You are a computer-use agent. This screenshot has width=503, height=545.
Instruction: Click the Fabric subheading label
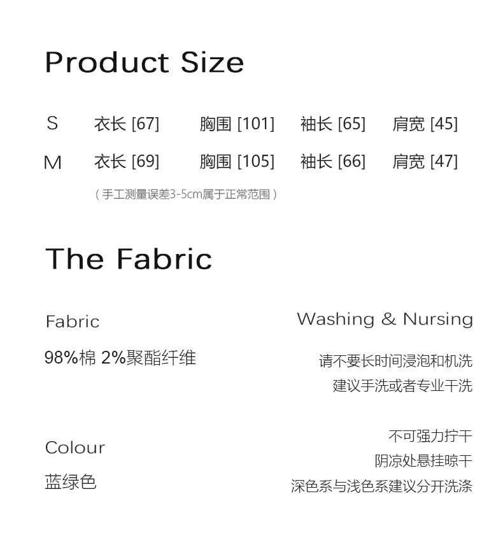[73, 322]
